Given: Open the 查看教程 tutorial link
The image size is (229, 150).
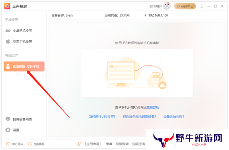Looking at the screenshot, I should click(153, 107).
